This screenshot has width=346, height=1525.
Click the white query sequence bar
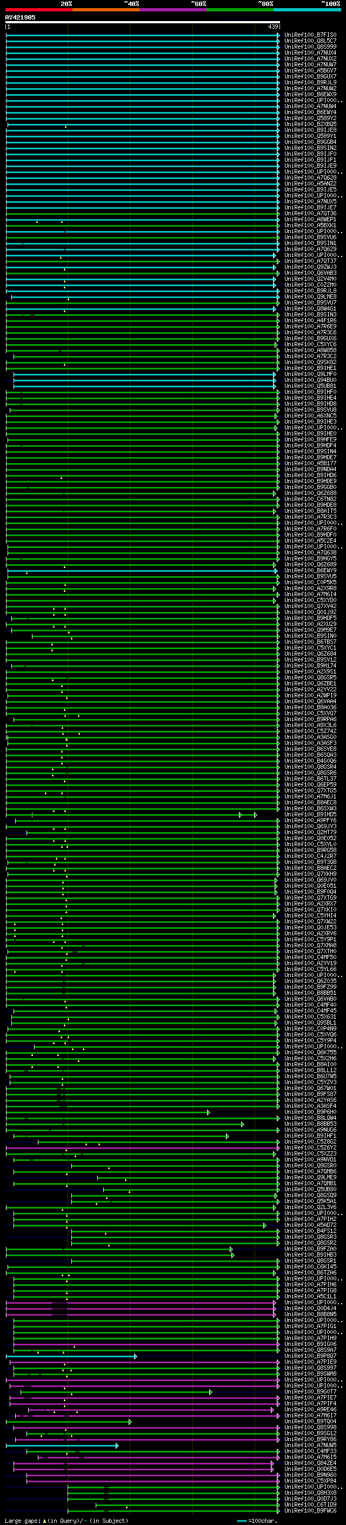point(142,22)
